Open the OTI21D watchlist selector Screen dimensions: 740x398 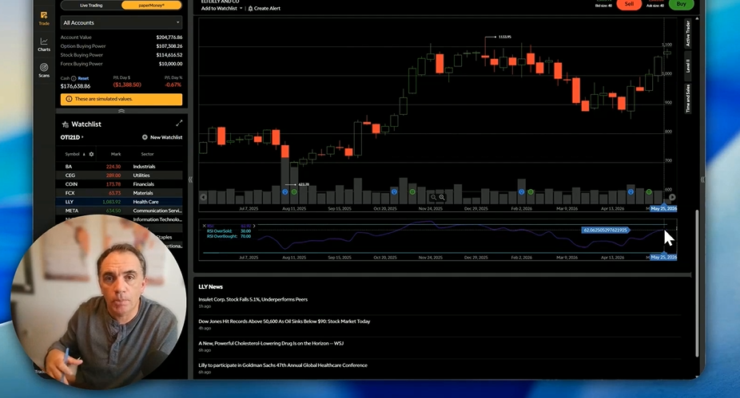point(72,137)
